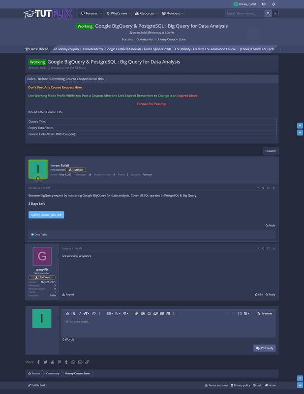Viewport: 304px width, 394px height.
Task: Open more text formatting options in editor
Action: (100, 313)
